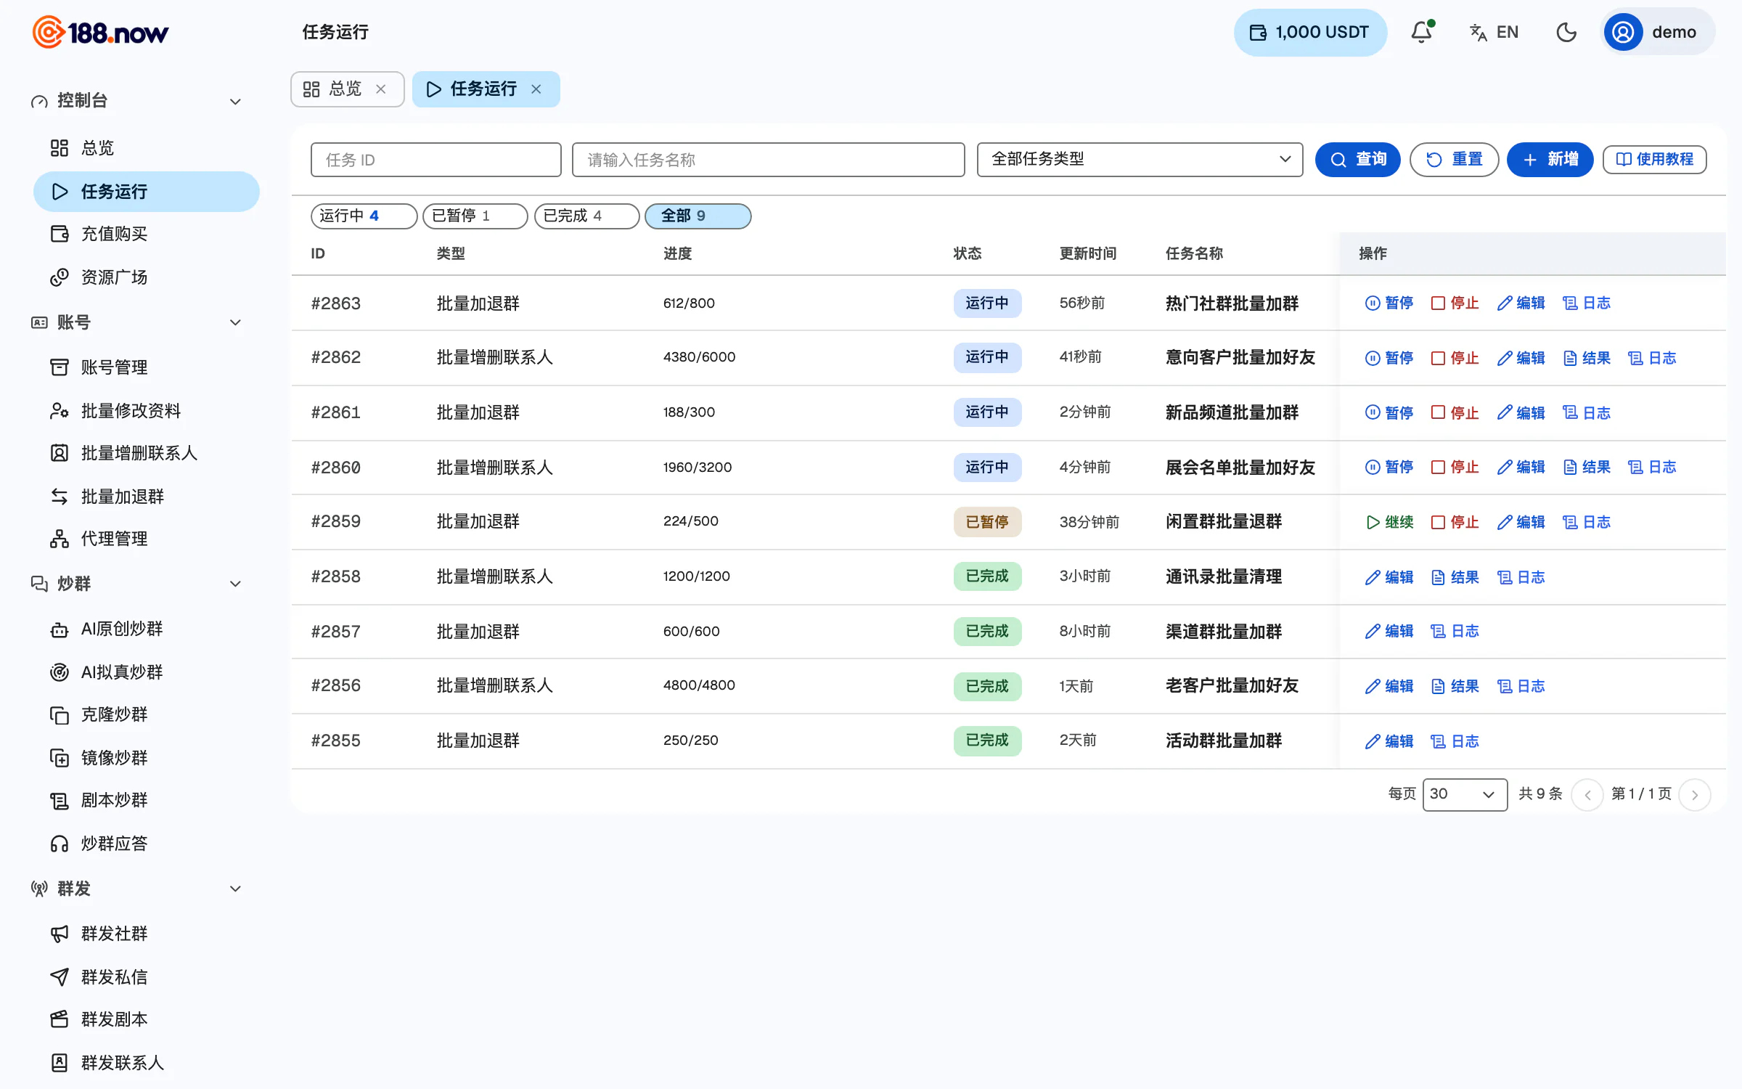Go to next page arrow
The image size is (1742, 1089).
(x=1695, y=795)
